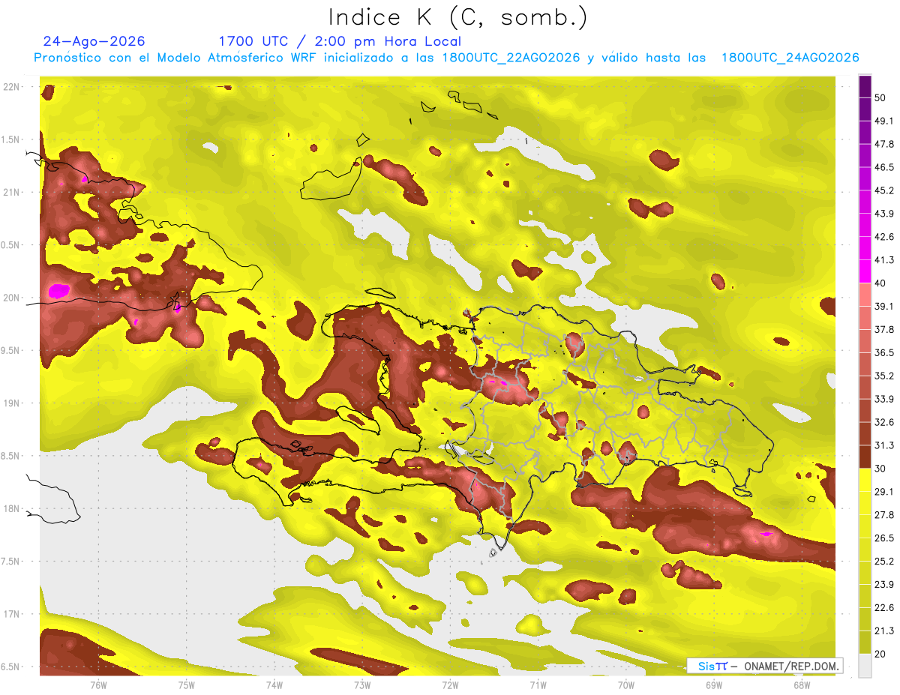Click the latitude label "17N"
The image size is (900, 695).
pos(11,614)
